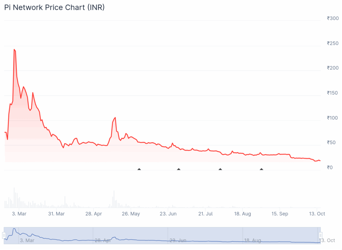This screenshot has height=250, width=342.
Task: Click the first triangle marker near 26 May
Action: click(139, 169)
